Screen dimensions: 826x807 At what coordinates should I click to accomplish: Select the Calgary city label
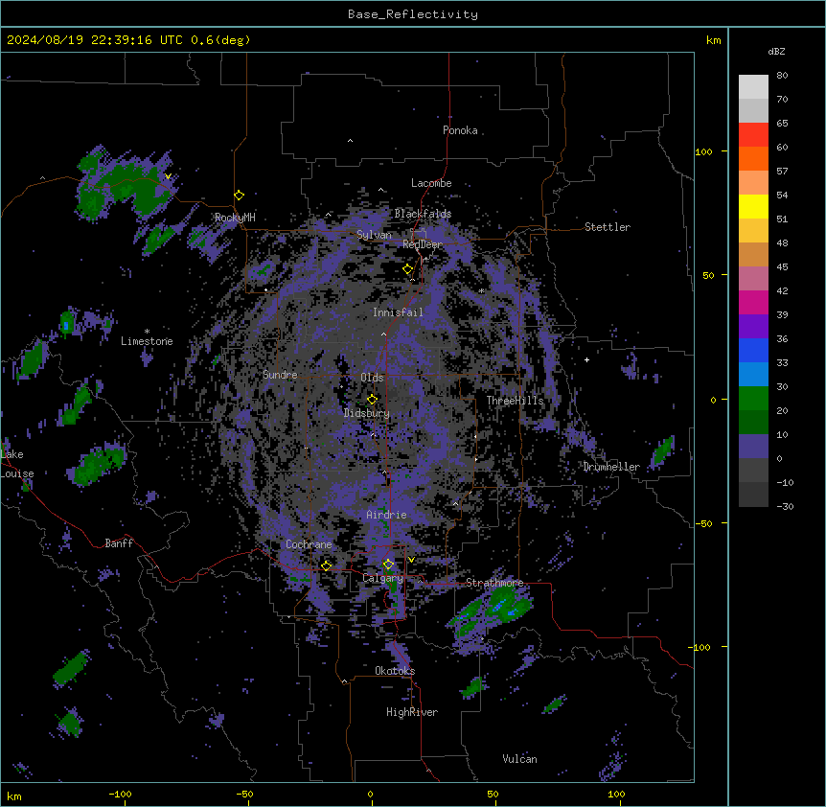[x=382, y=578]
